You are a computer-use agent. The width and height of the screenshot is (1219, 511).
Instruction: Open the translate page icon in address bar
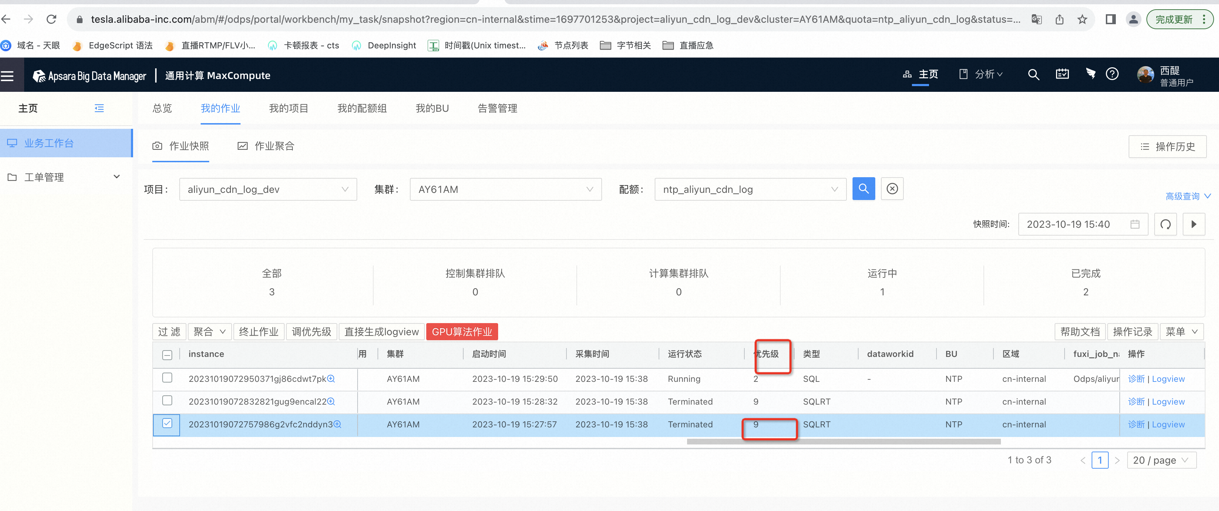(x=1037, y=20)
